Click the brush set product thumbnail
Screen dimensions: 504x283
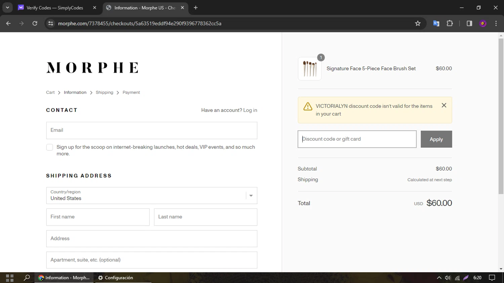coord(309,68)
